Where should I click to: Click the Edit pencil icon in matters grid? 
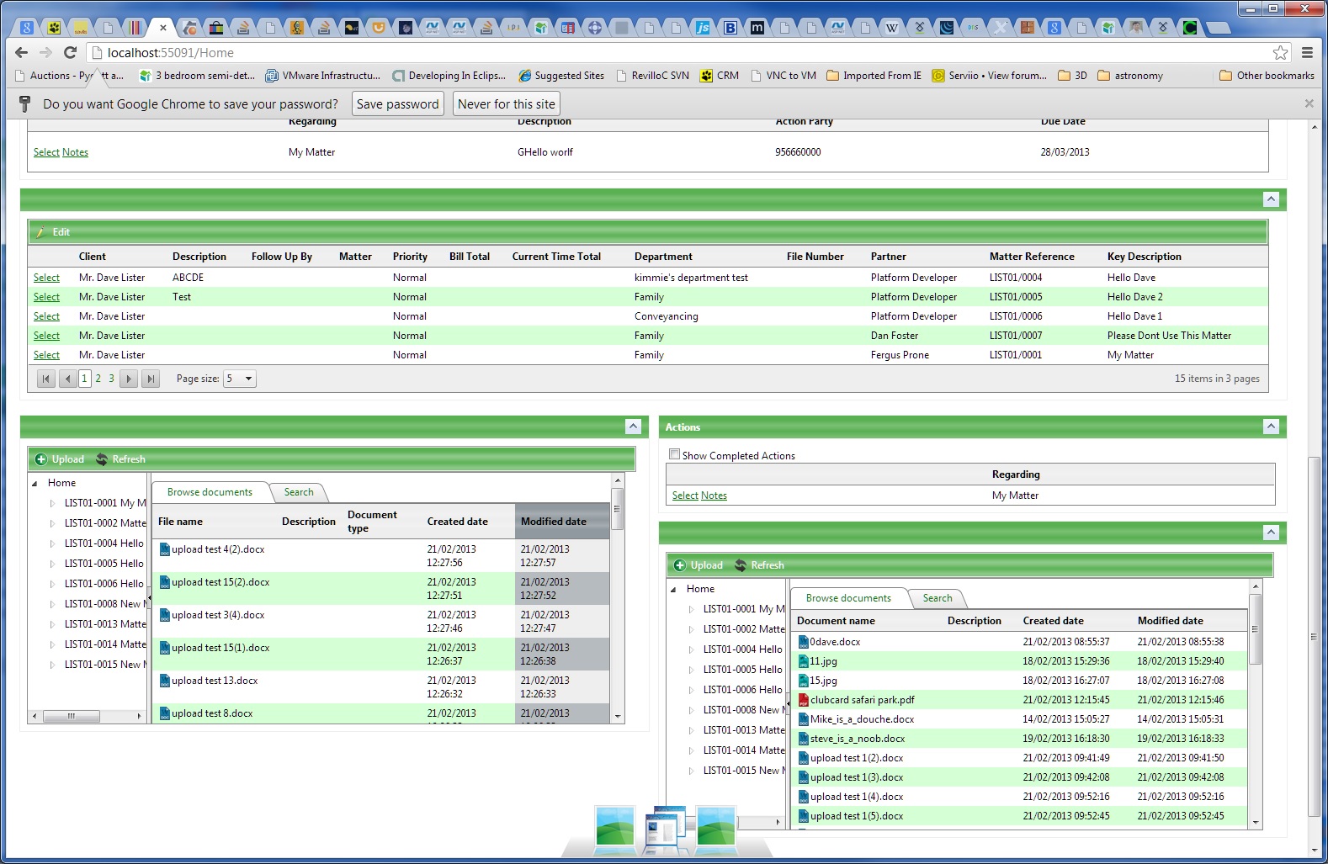click(x=40, y=232)
